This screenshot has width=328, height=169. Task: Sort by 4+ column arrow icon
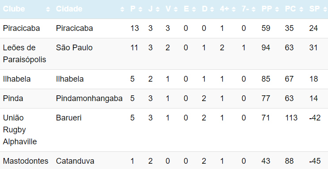pyautogui.click(x=234, y=9)
